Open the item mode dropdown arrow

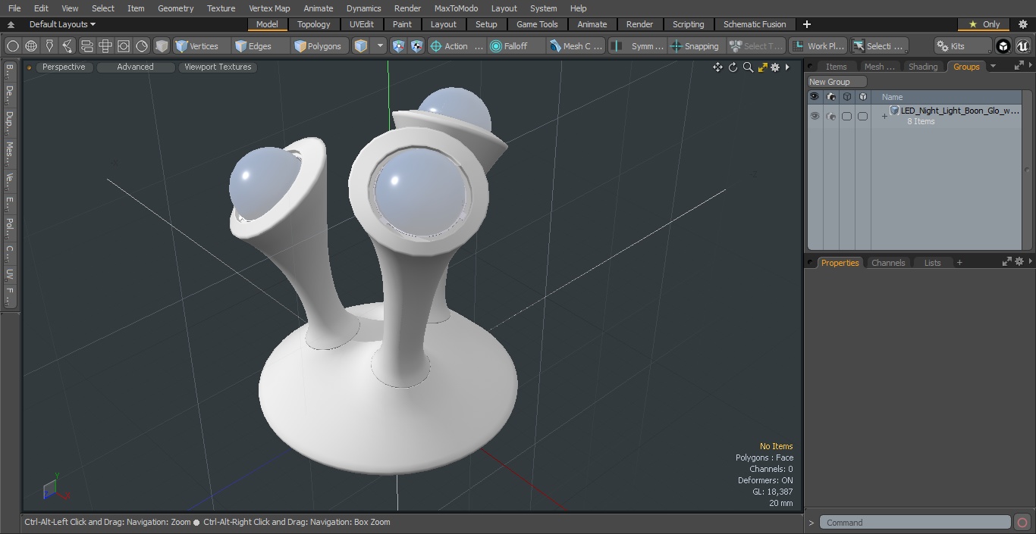(380, 46)
